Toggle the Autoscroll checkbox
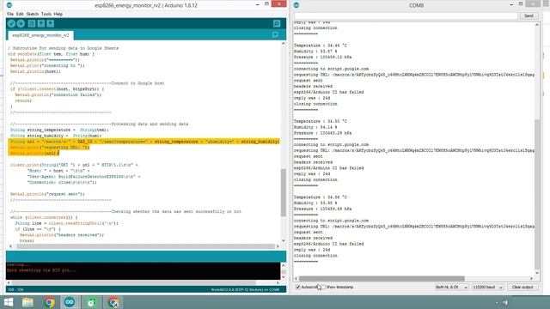The image size is (550, 309). (298, 288)
